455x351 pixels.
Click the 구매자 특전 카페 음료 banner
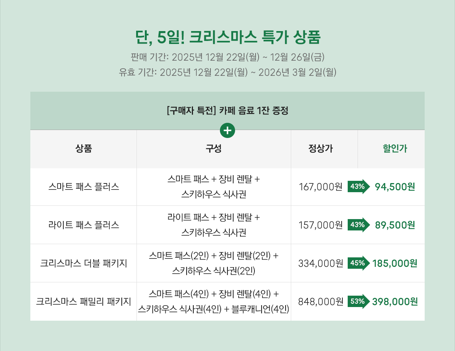click(x=227, y=111)
